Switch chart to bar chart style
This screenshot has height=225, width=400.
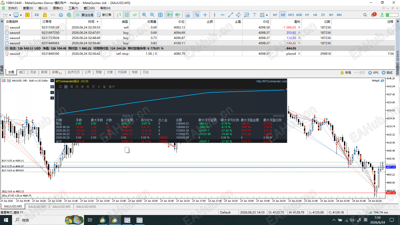tap(119, 15)
